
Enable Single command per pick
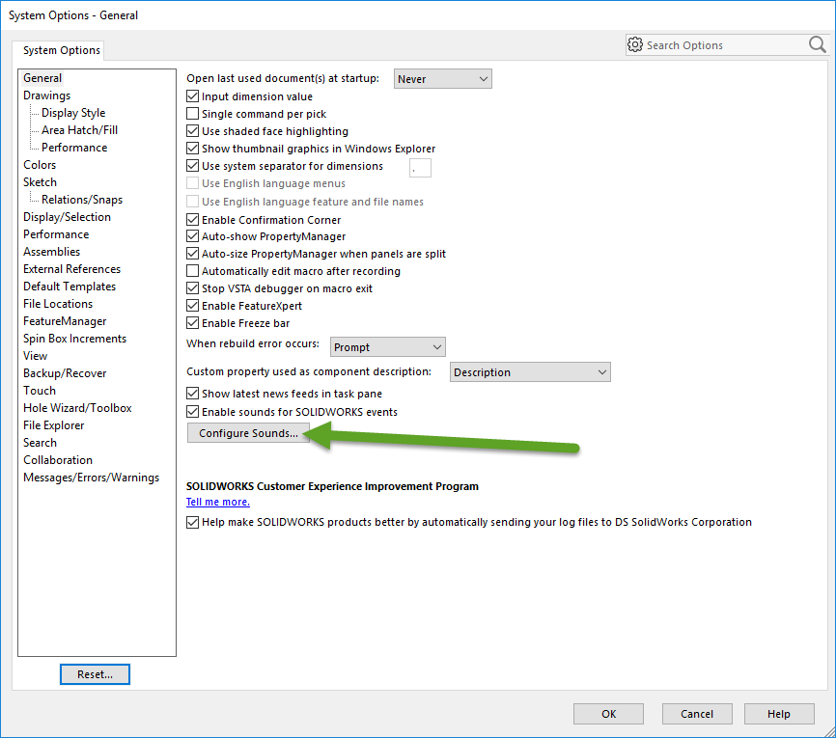pos(192,114)
